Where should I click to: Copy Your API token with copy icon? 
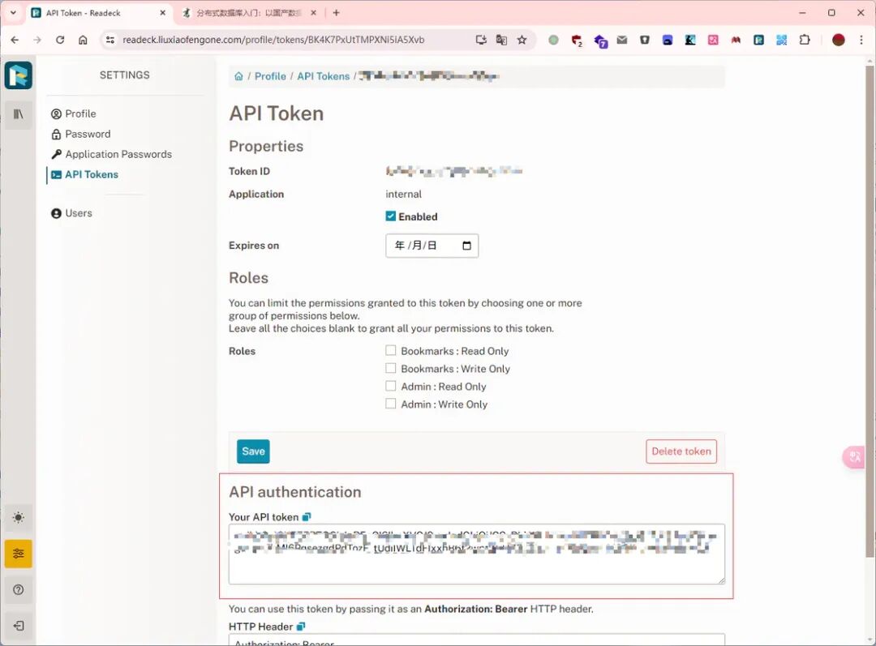point(306,517)
